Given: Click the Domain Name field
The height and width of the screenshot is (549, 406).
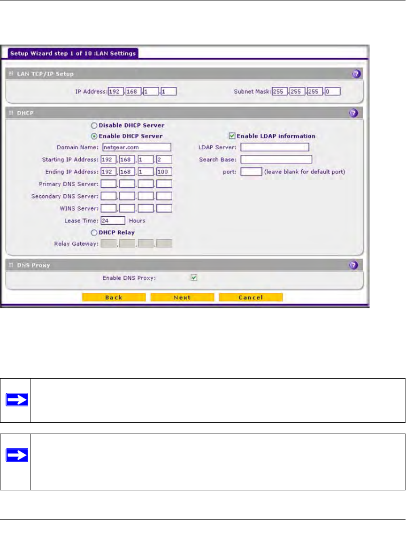Looking at the screenshot, I should tap(137, 147).
